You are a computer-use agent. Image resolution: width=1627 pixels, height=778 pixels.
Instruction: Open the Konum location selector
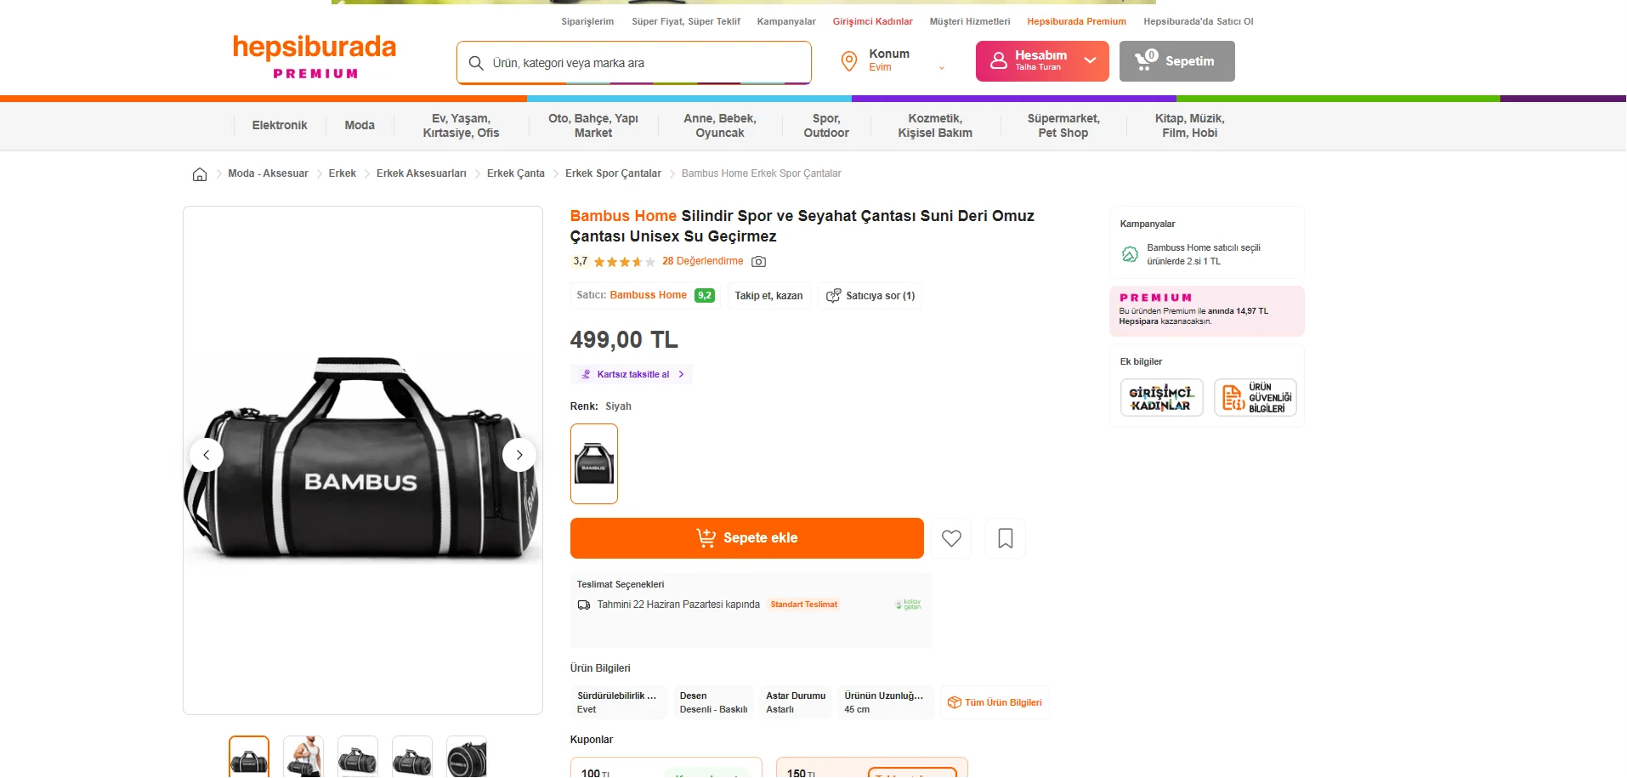[893, 61]
